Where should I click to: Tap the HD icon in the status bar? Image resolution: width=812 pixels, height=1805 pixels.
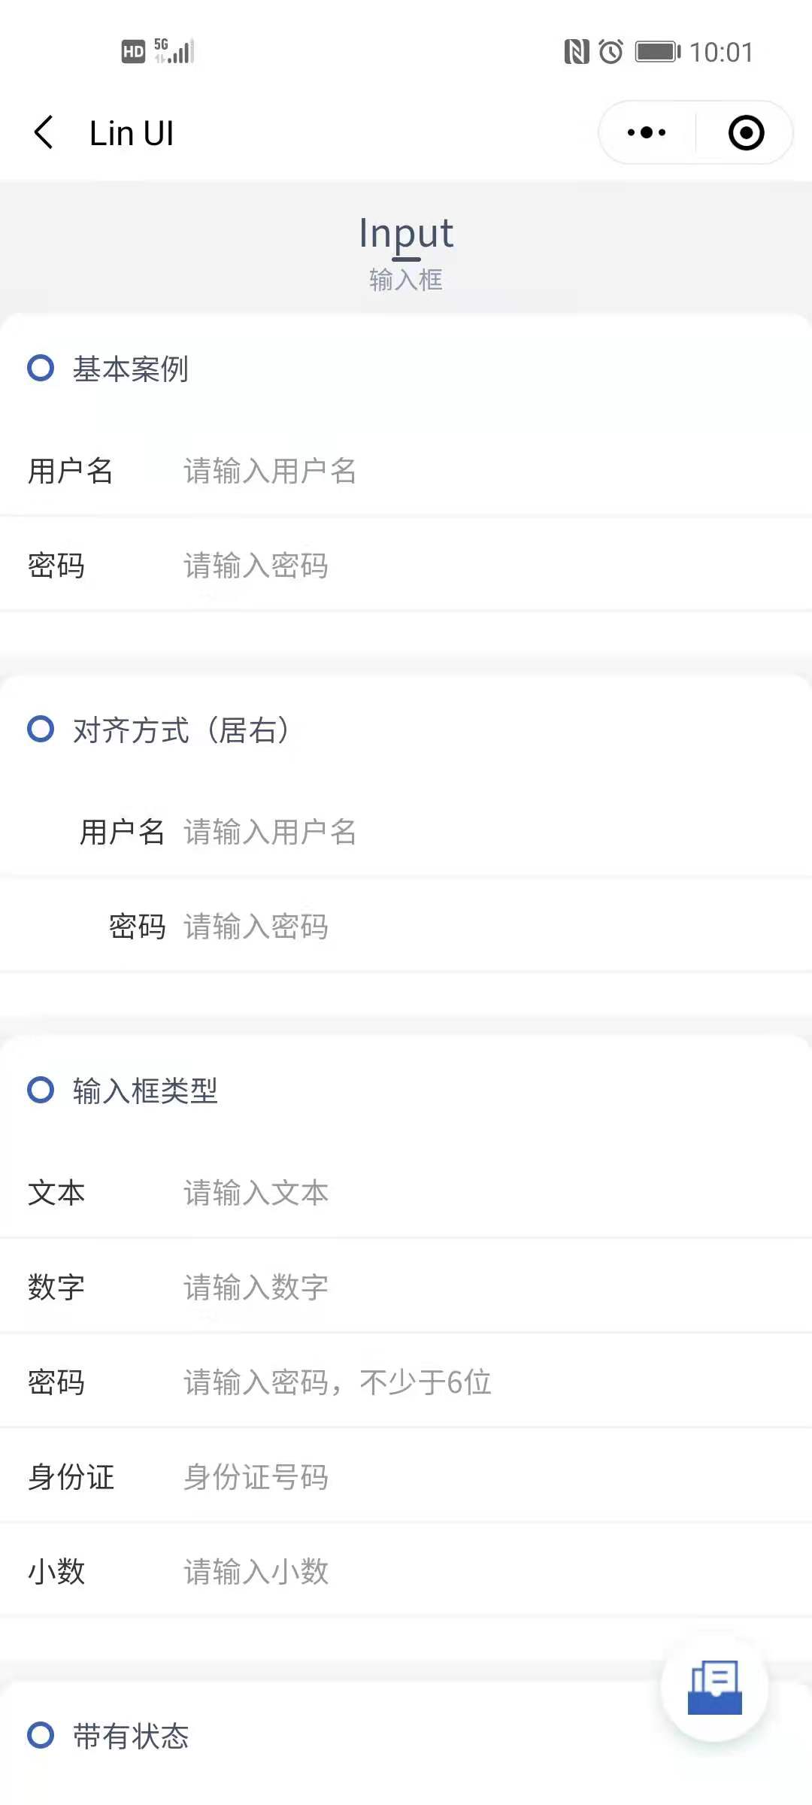(x=132, y=51)
